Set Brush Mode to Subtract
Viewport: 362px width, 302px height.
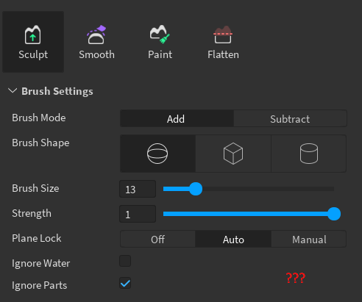coord(290,118)
